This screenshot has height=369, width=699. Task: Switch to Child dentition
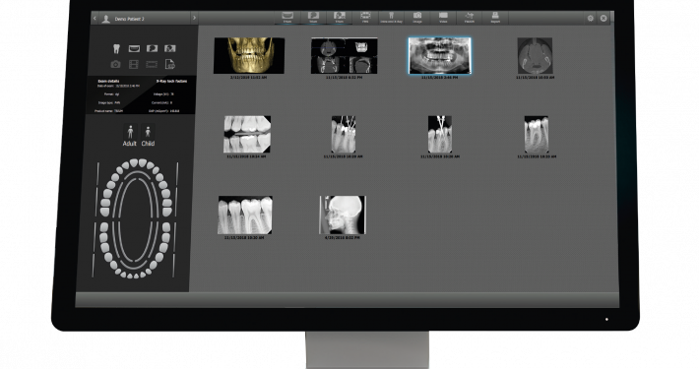[148, 136]
